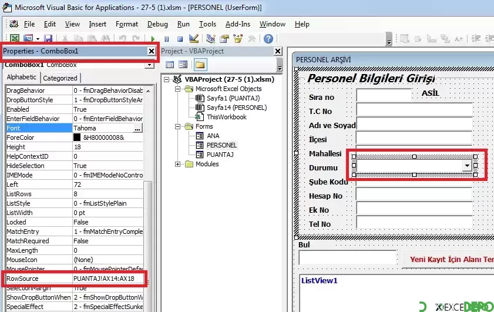Screen dimensions: 494x312
Task: Click the Find binoculars icon
Action: (x=105, y=38)
